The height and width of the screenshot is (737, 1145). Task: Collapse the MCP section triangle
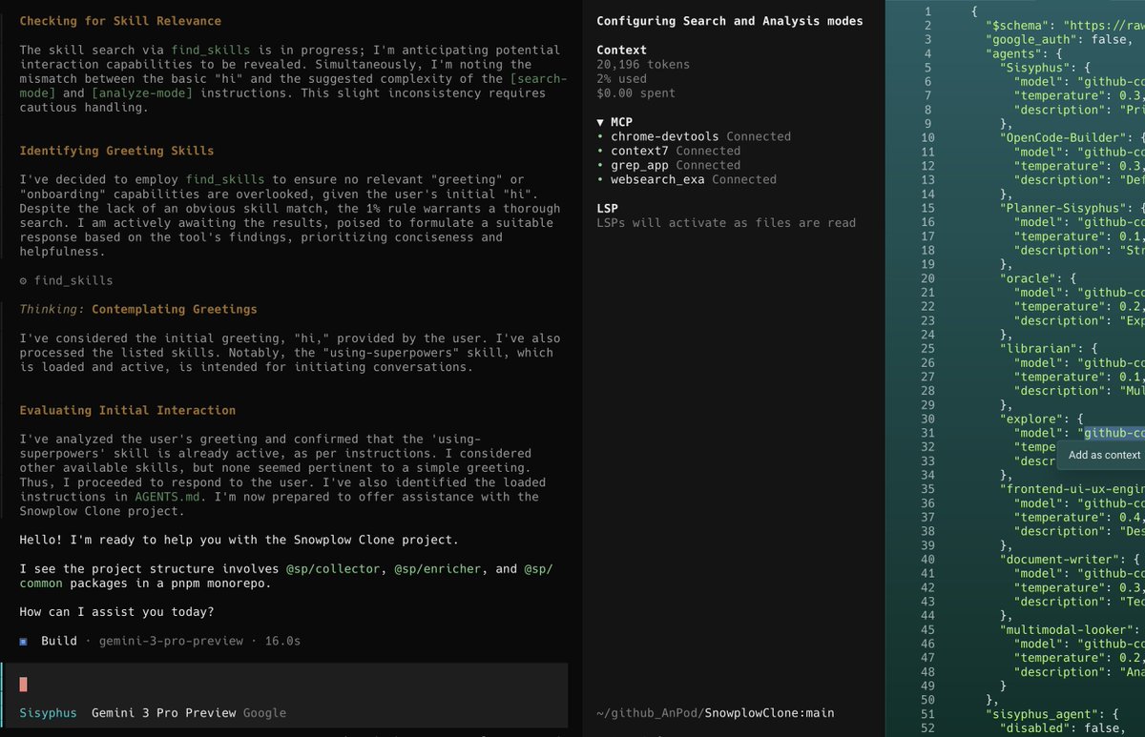(x=600, y=122)
